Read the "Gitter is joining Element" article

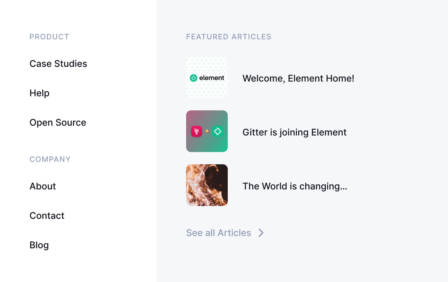click(295, 132)
